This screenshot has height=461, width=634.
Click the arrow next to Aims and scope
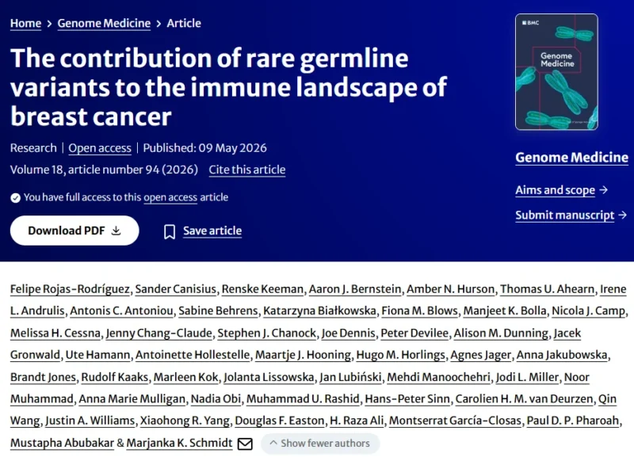coord(604,189)
